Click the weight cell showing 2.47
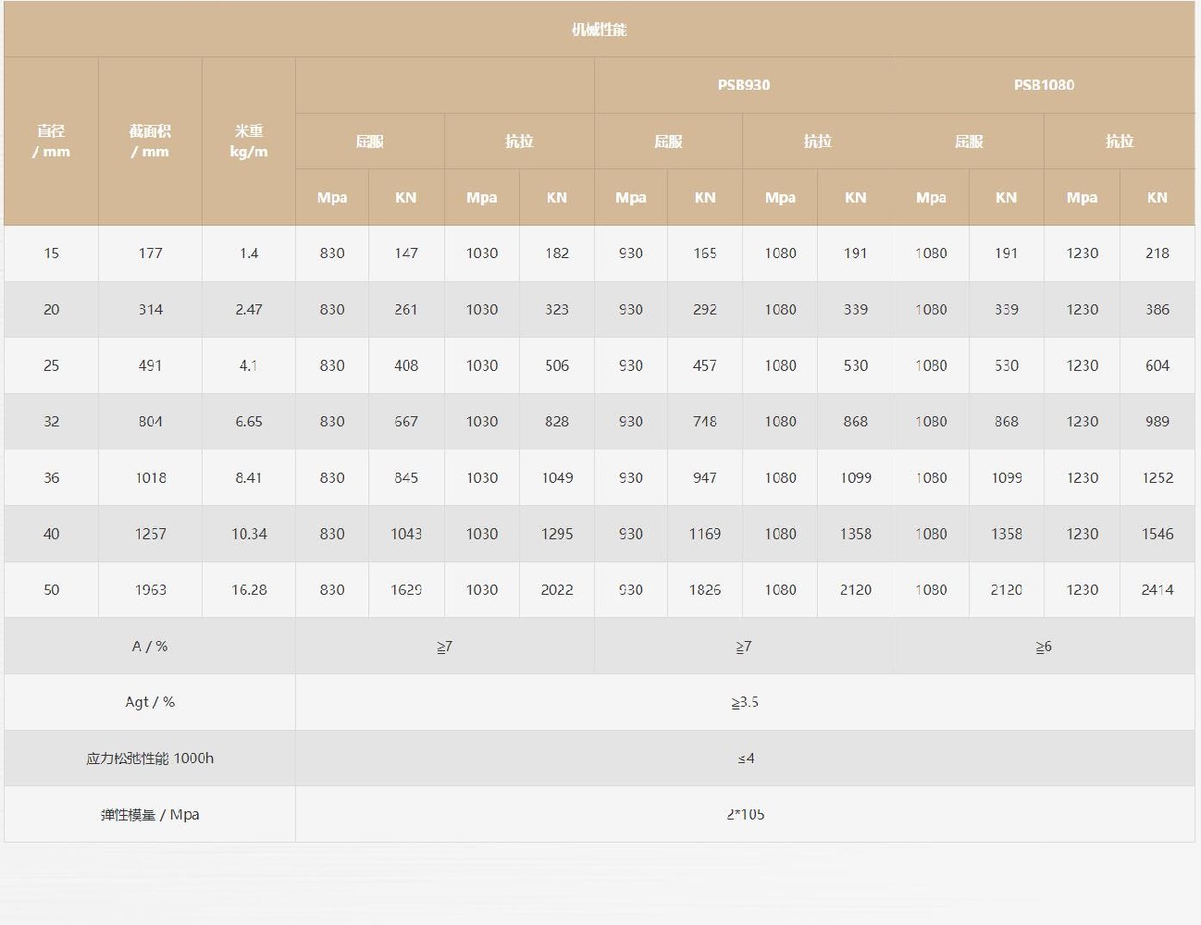Viewport: 1201px width, 925px height. [x=249, y=310]
